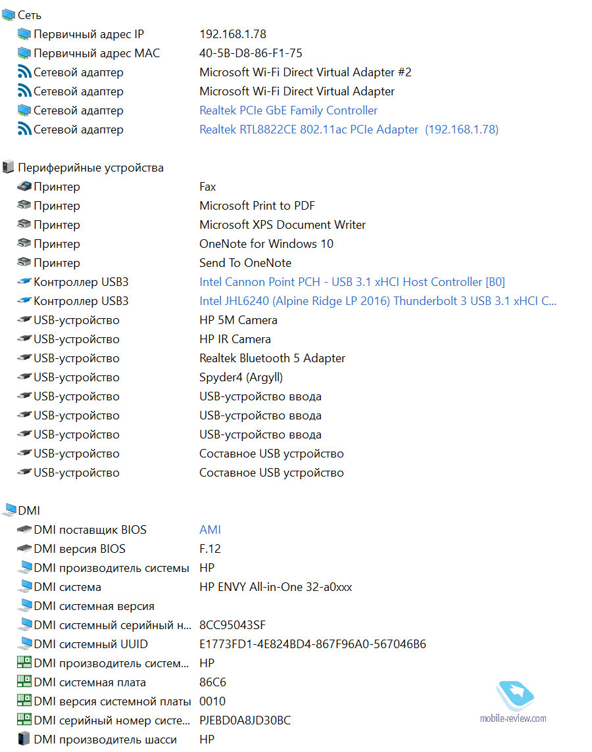Select the system board value 86C6
This screenshot has width=592, height=752.
(x=212, y=682)
